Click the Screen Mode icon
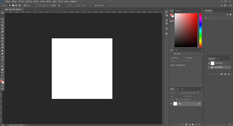 click(x=2, y=89)
